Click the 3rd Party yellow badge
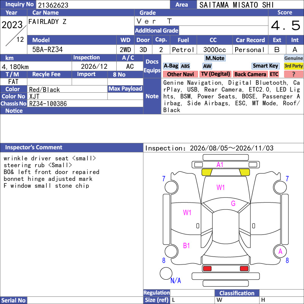This screenshot has width=304, height=304. [293, 66]
